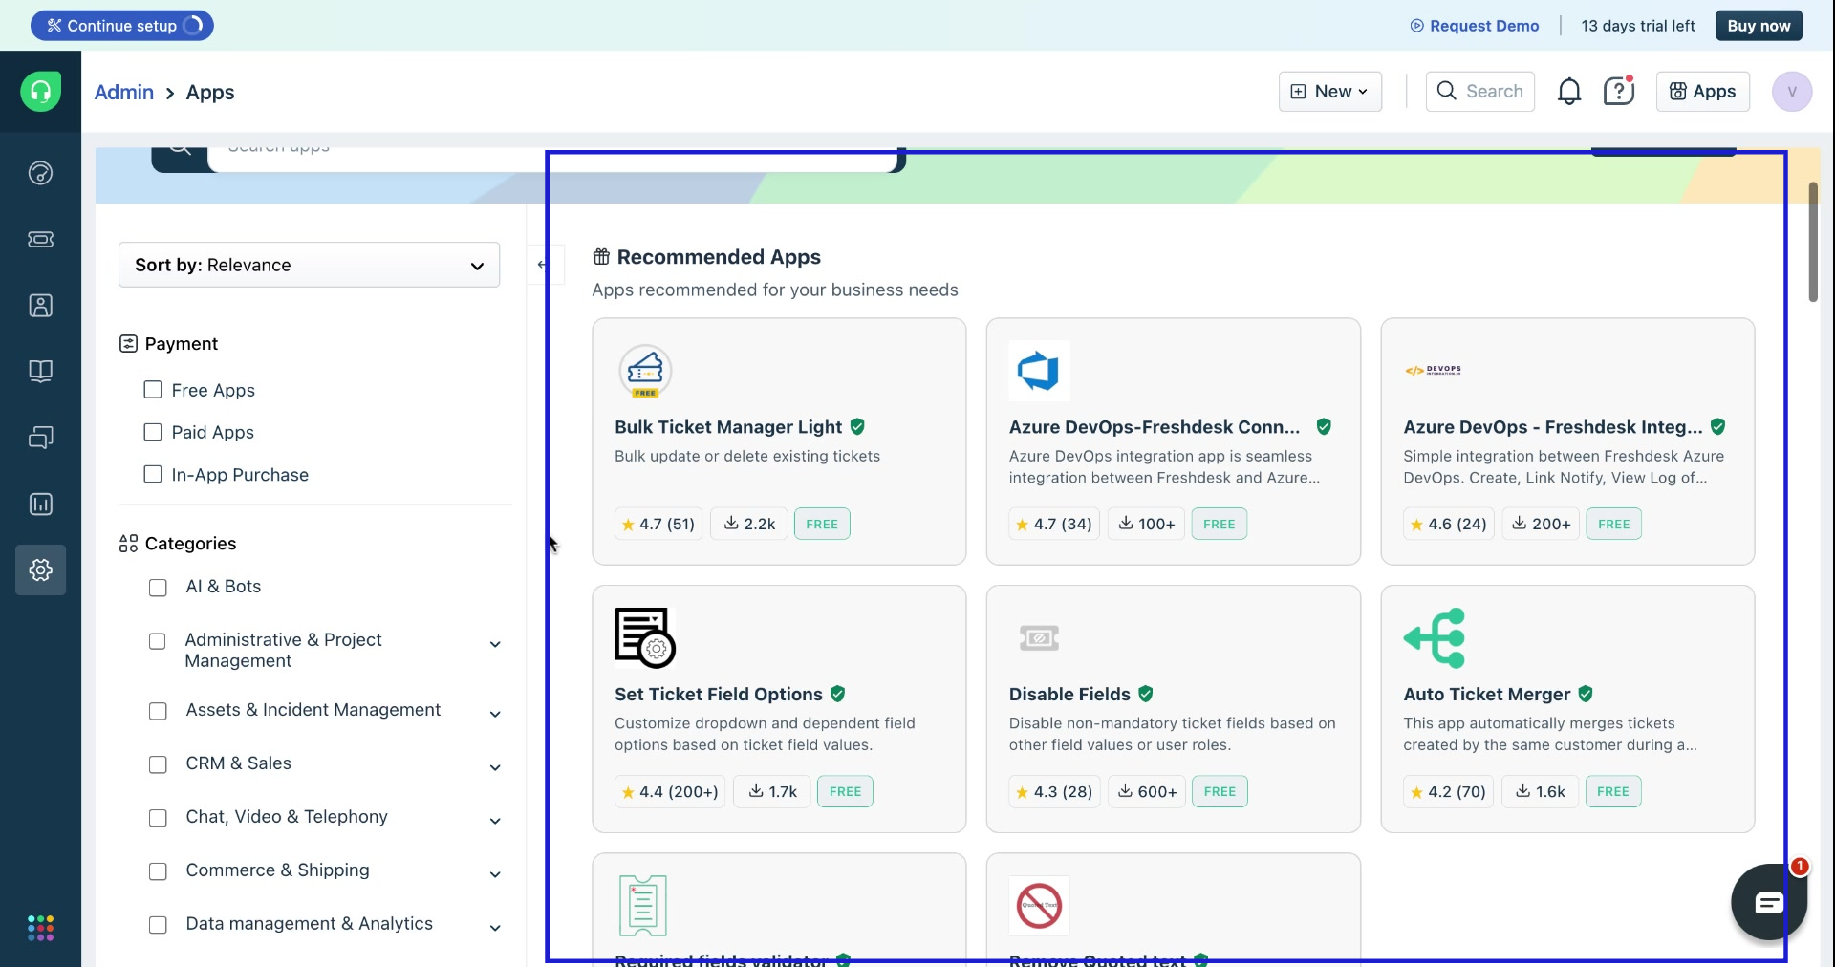Go to Admin breadcrumb link
1835x967 pixels.
pyautogui.click(x=124, y=92)
